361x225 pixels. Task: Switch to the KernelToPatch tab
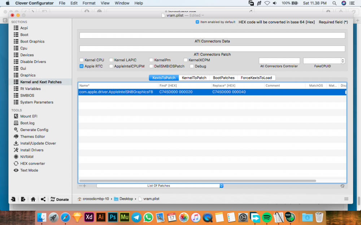tap(194, 78)
